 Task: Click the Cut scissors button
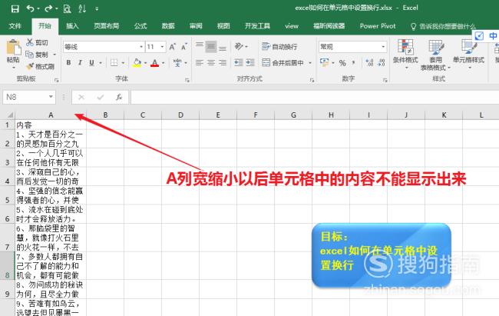pos(37,42)
